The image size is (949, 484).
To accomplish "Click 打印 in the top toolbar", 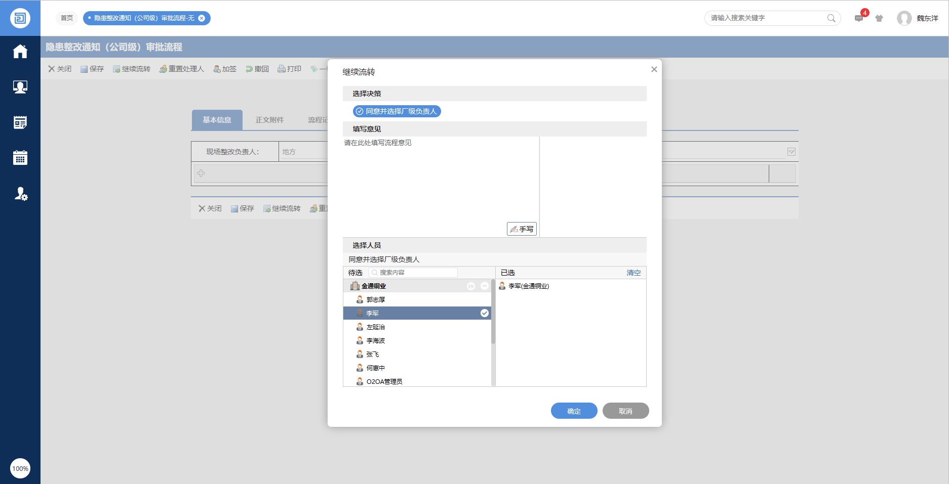I will tap(290, 69).
